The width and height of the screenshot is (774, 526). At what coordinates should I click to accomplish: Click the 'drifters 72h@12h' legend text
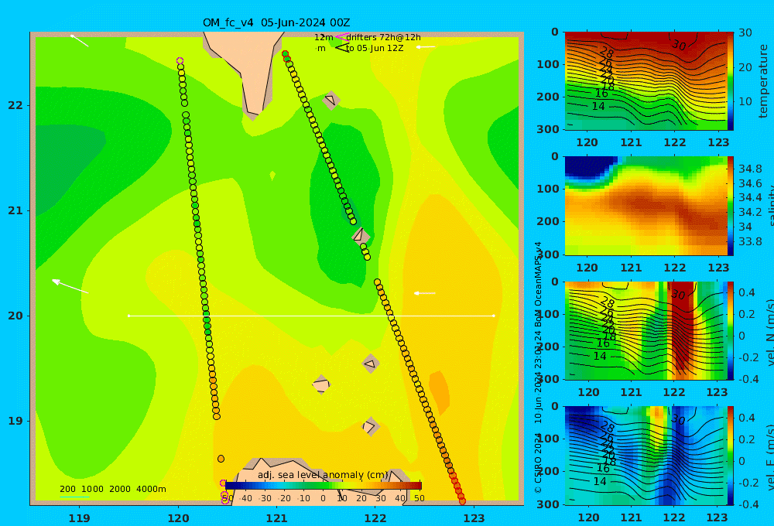[x=384, y=37]
